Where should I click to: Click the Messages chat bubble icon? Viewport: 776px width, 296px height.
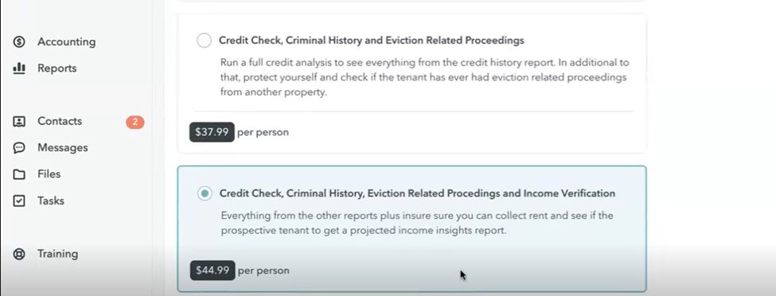point(19,147)
